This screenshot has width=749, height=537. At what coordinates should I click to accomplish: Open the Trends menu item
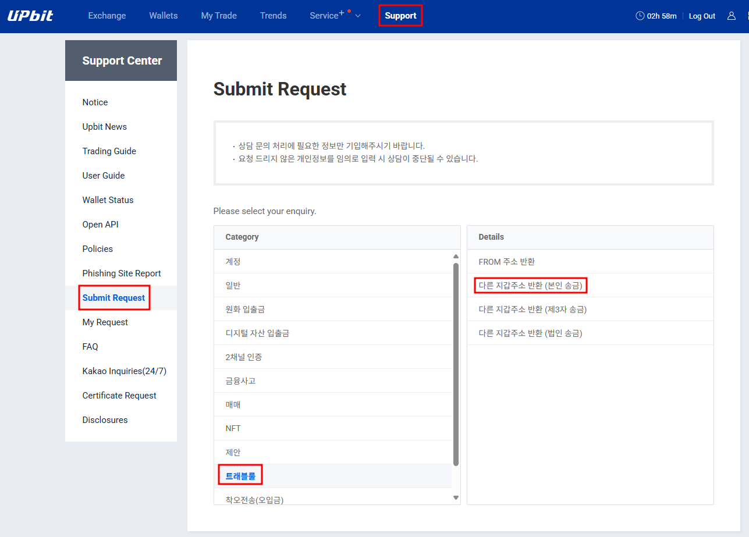click(x=273, y=16)
